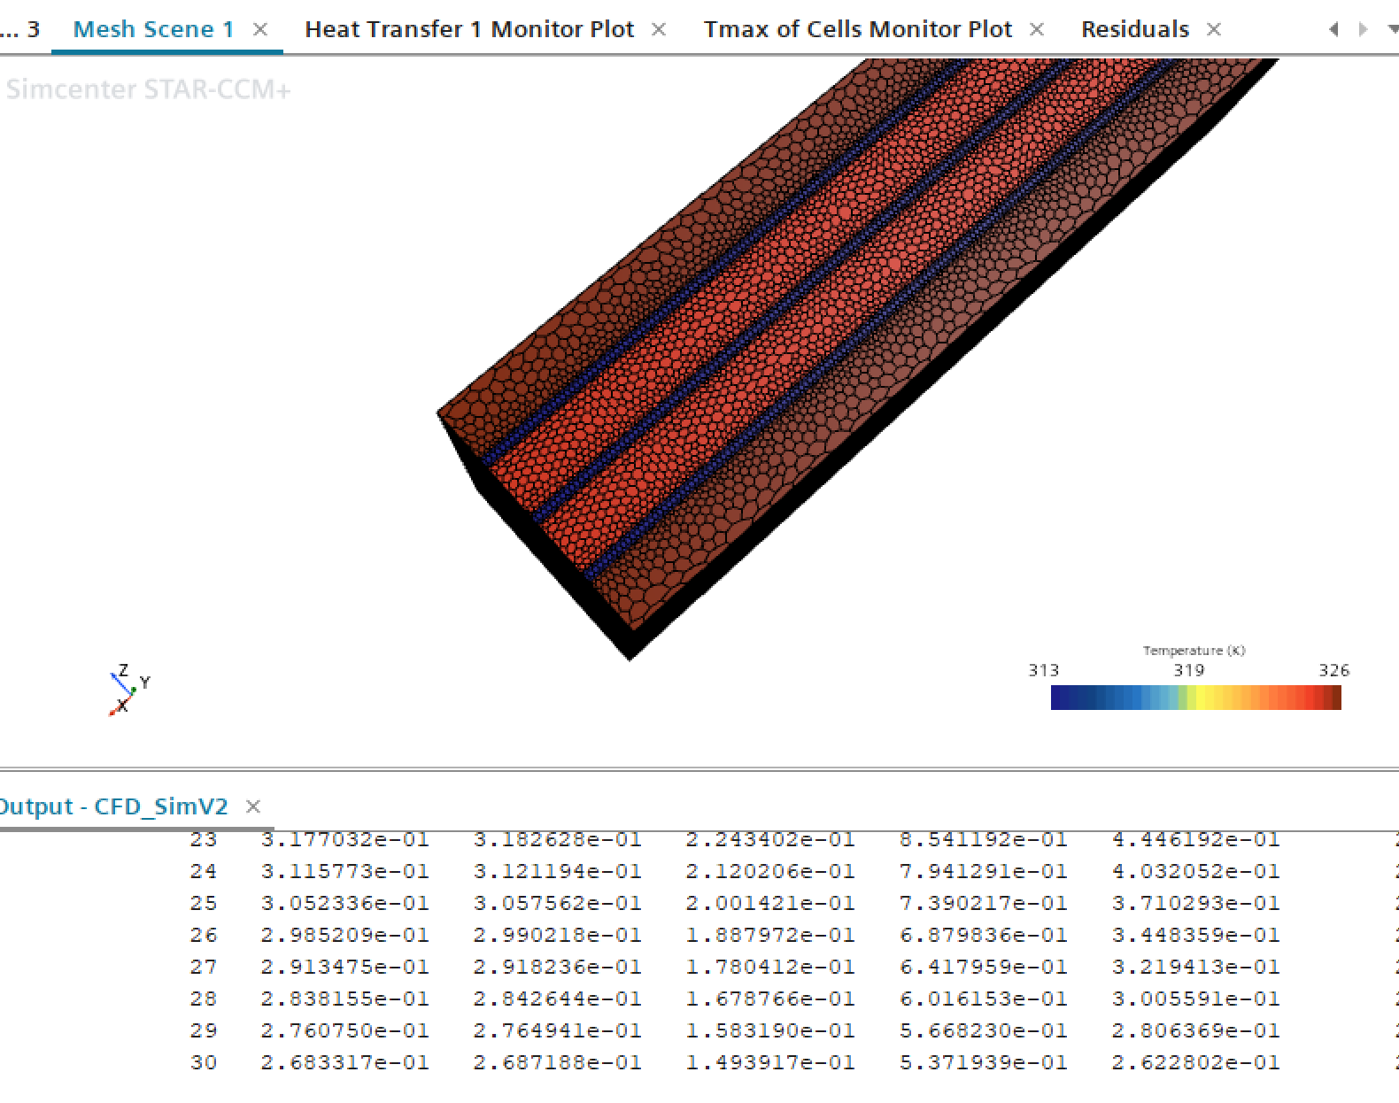Click iteration number 30 in output

(x=203, y=1062)
